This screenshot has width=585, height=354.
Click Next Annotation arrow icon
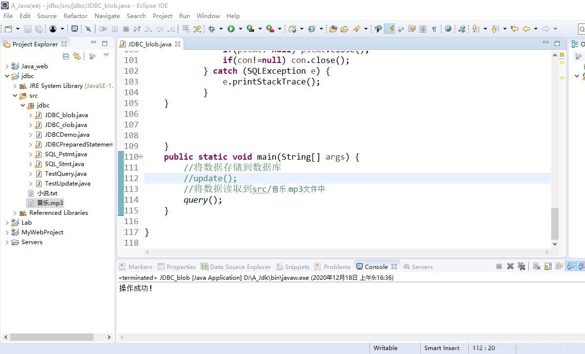[476, 29]
